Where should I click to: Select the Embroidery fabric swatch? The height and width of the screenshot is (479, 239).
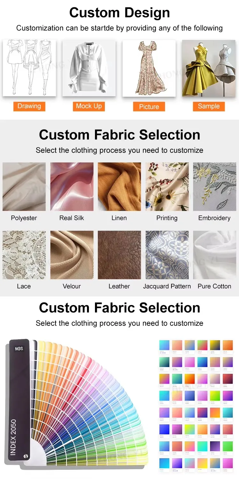pyautogui.click(x=214, y=187)
